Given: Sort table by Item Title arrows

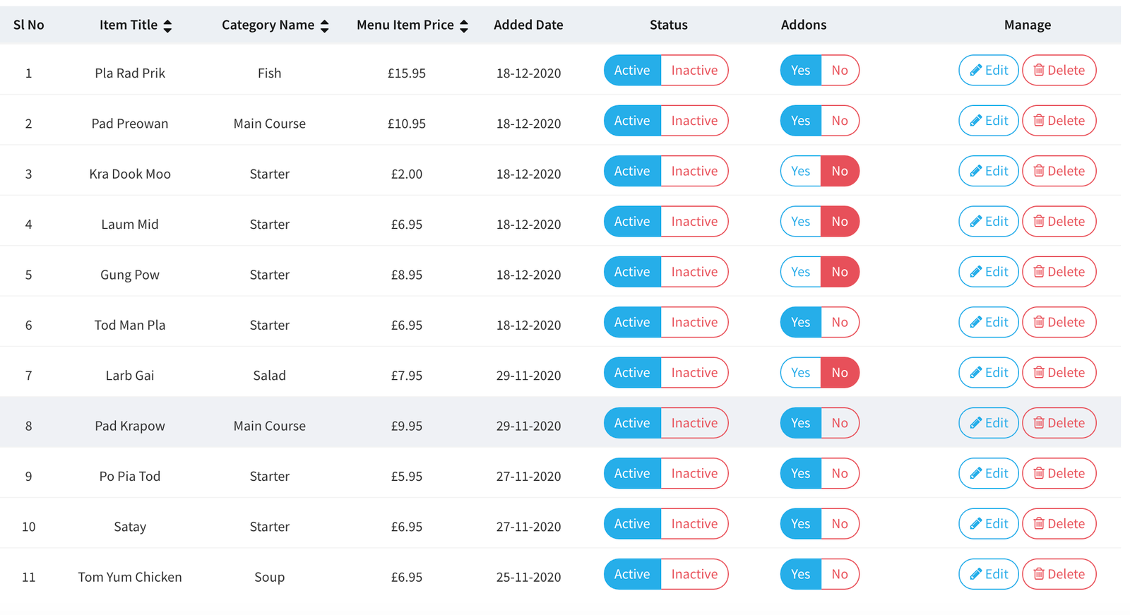Looking at the screenshot, I should click(x=167, y=26).
